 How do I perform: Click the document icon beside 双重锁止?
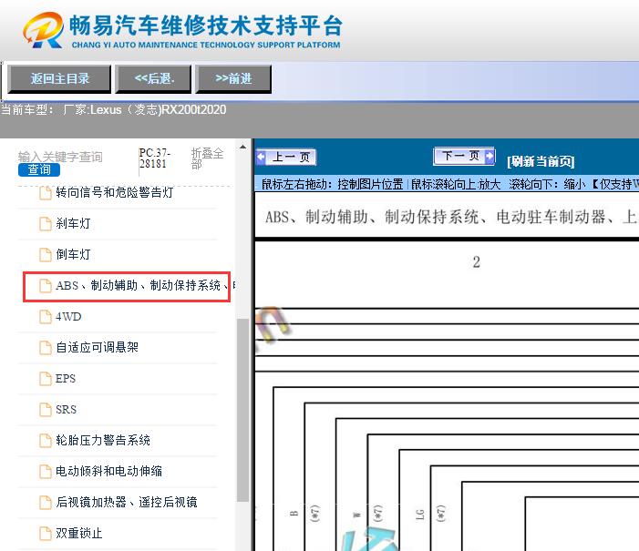pyautogui.click(x=46, y=534)
